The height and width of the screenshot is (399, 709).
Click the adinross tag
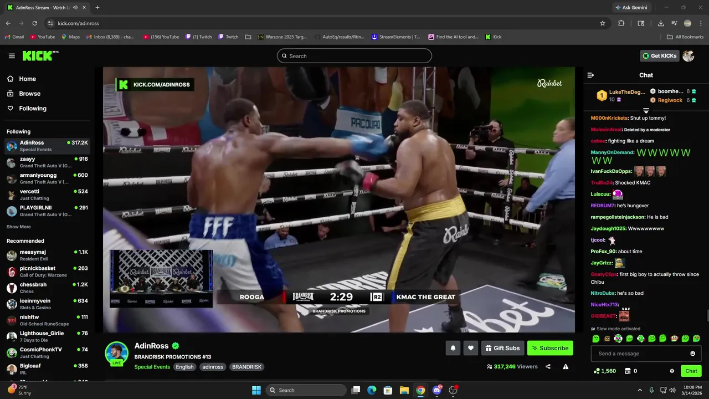point(213,367)
